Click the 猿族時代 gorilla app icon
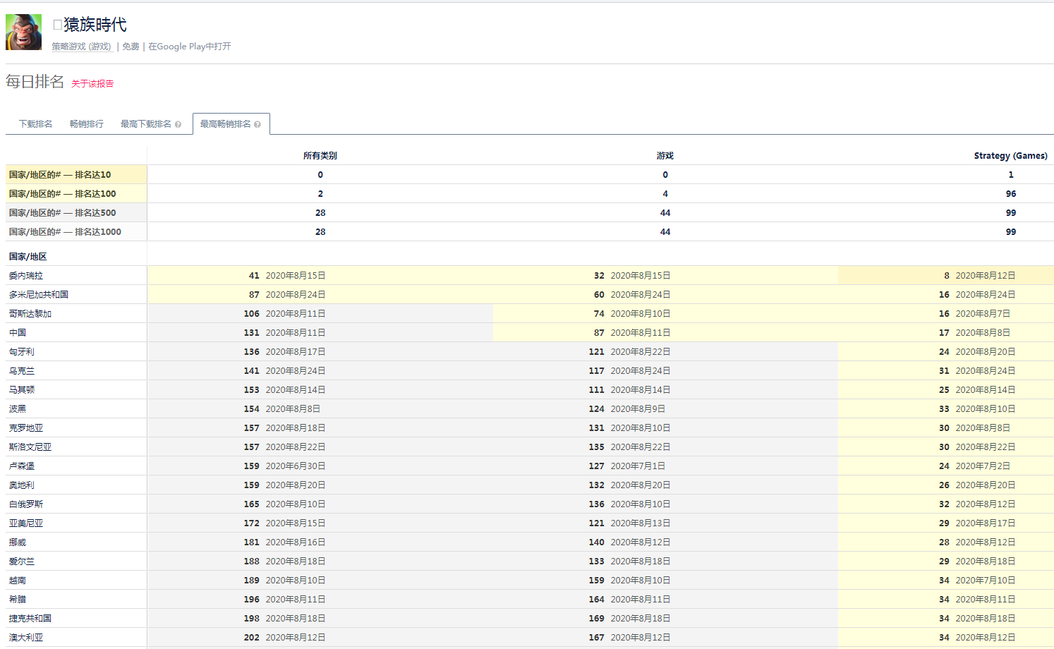 point(23,32)
